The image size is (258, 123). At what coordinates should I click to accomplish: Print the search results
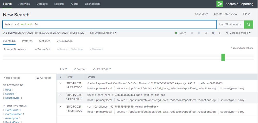(x=213, y=33)
